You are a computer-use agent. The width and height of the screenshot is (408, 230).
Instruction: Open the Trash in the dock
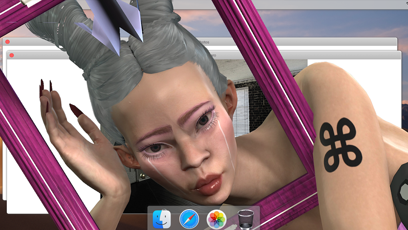[246, 219]
